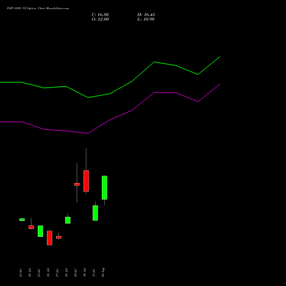Select the 24 Jul date label
The height and width of the screenshot is (286, 286).
[x=48, y=273]
